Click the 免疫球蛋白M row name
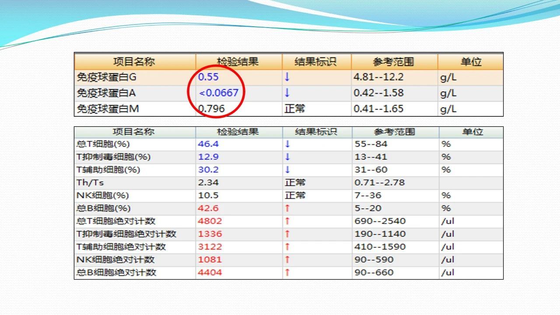Viewport: 560px width, 315px height. coord(108,108)
